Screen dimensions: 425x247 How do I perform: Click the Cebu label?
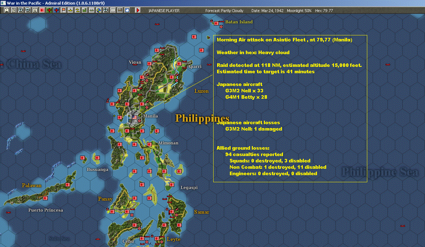coord(127,241)
